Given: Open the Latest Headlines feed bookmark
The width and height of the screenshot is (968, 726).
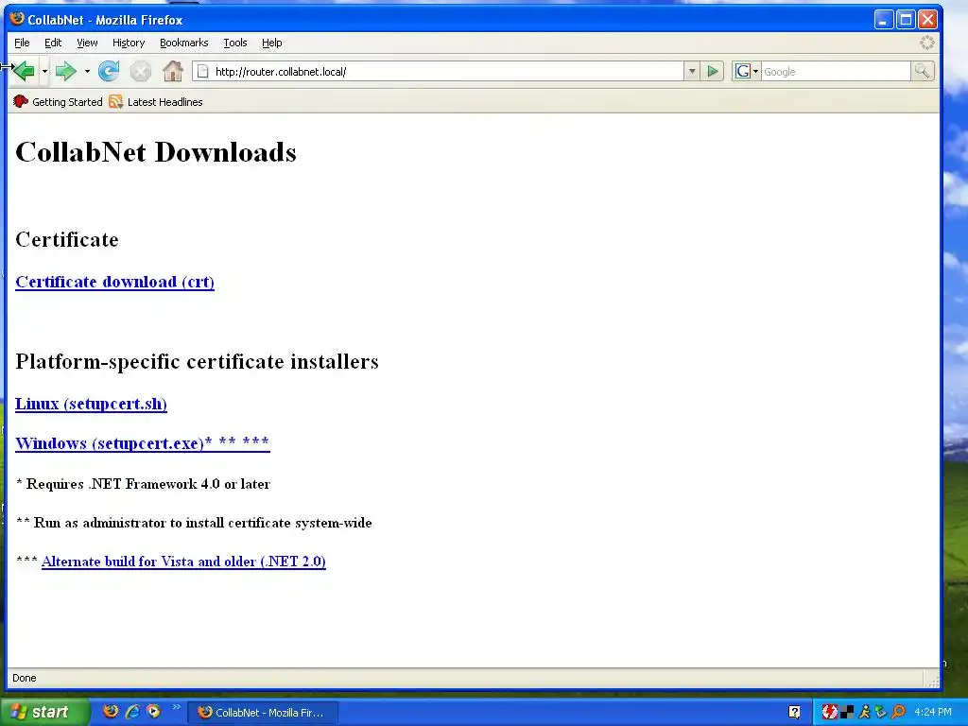Looking at the screenshot, I should coord(156,102).
